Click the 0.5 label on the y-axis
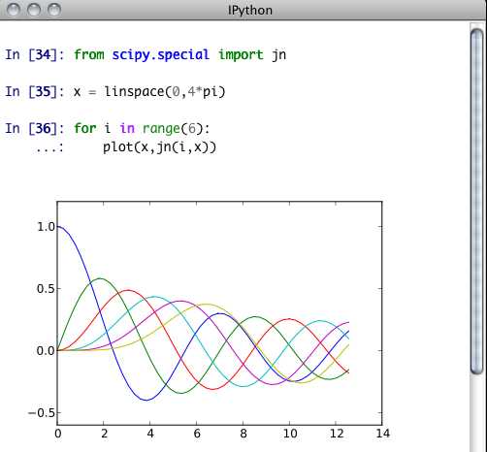The height and width of the screenshot is (452, 487). click(x=46, y=288)
